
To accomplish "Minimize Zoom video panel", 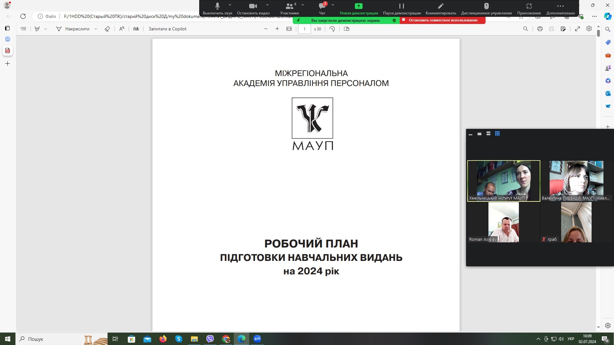I will (471, 134).
